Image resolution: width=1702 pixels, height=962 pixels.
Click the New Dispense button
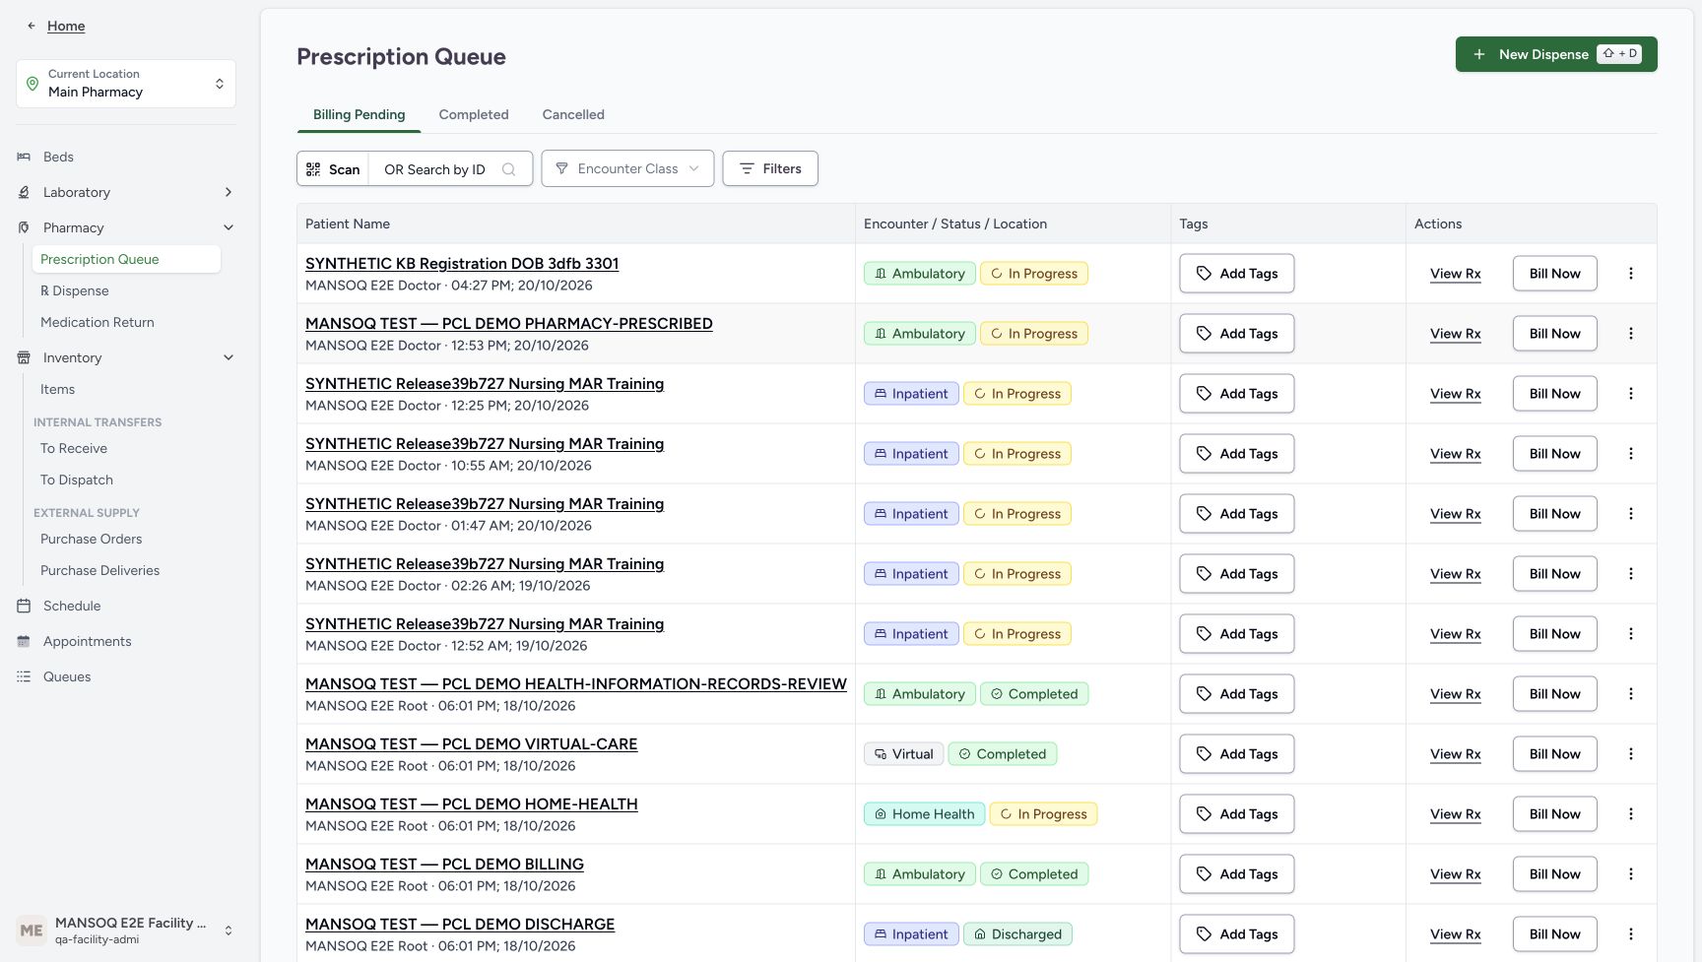[1556, 54]
